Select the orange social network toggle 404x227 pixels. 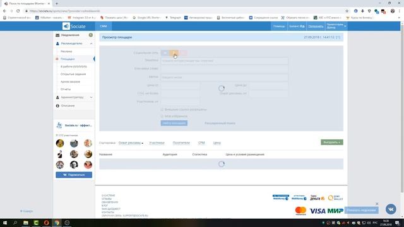coord(174,53)
